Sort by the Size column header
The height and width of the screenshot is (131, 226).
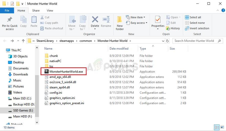(x=172, y=49)
